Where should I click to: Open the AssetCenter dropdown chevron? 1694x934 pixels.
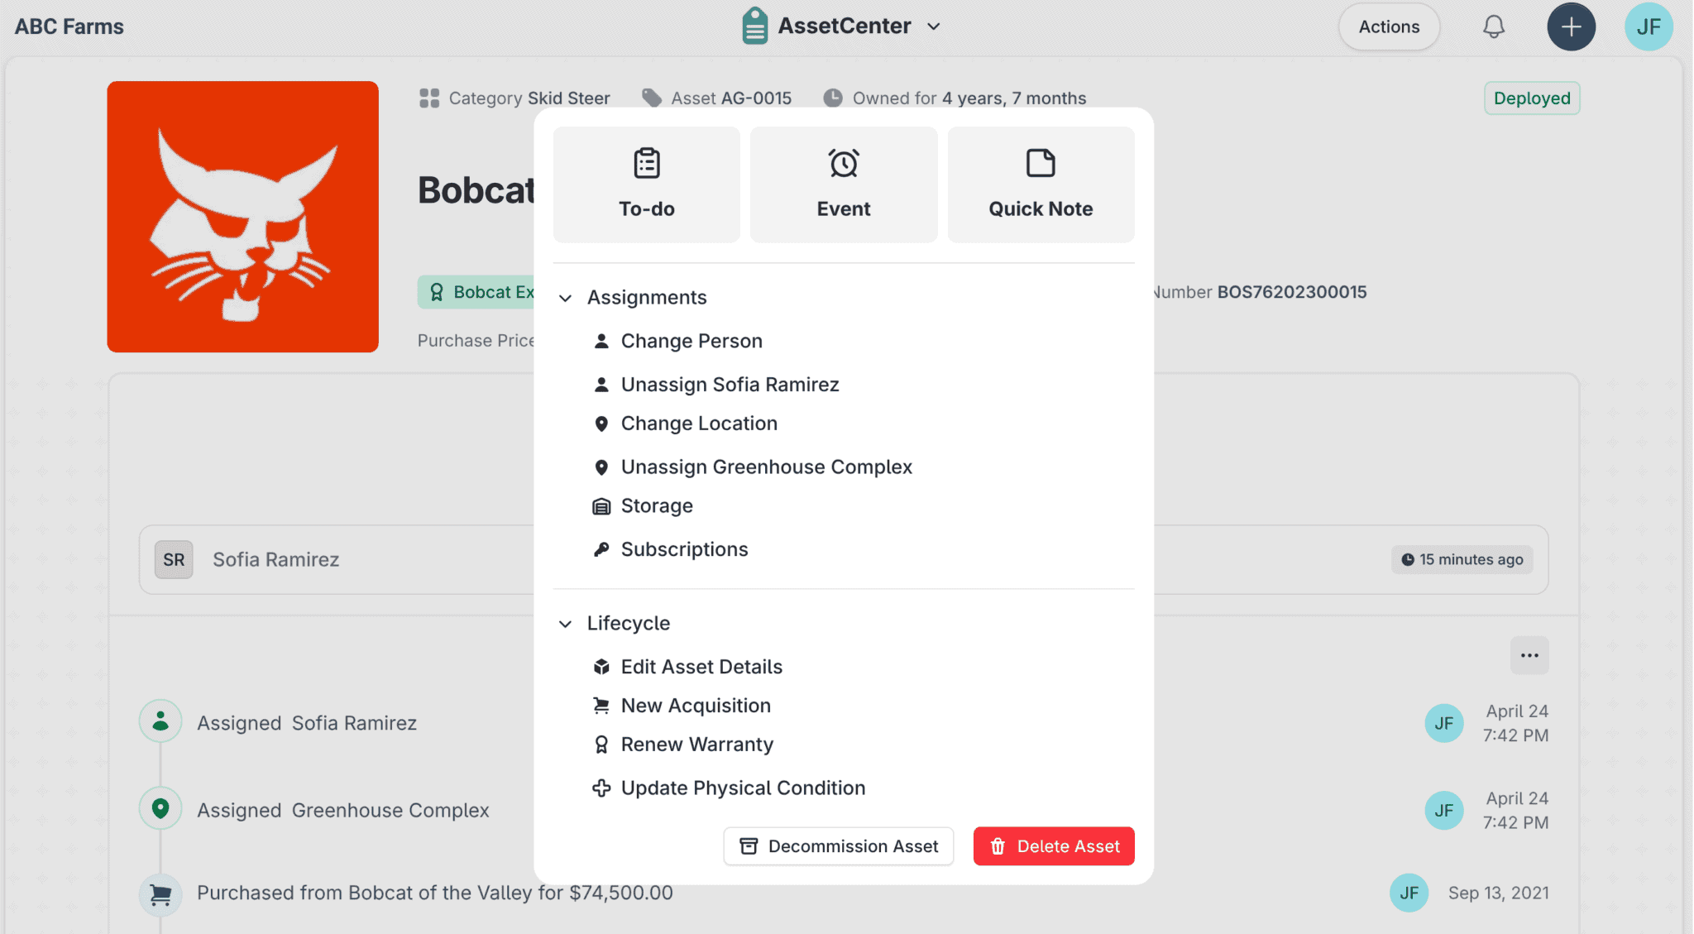point(934,26)
